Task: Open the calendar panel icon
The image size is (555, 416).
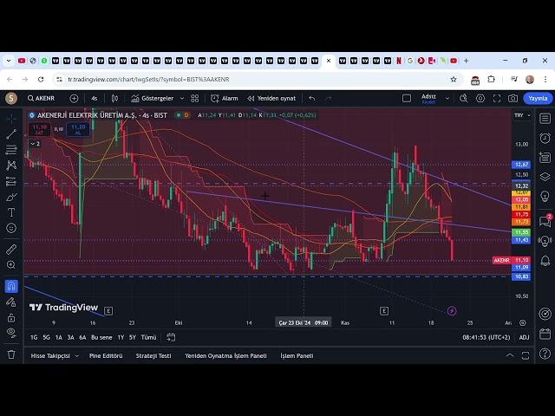Action: click(545, 334)
